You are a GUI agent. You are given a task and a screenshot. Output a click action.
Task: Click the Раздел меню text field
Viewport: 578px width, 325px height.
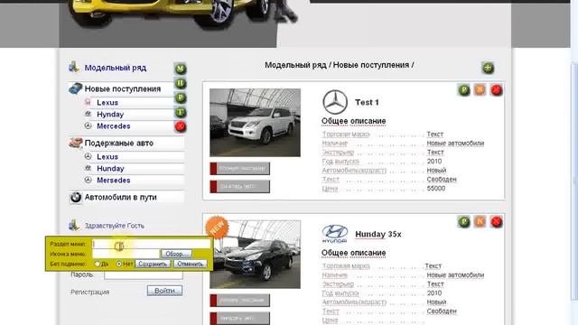151,244
